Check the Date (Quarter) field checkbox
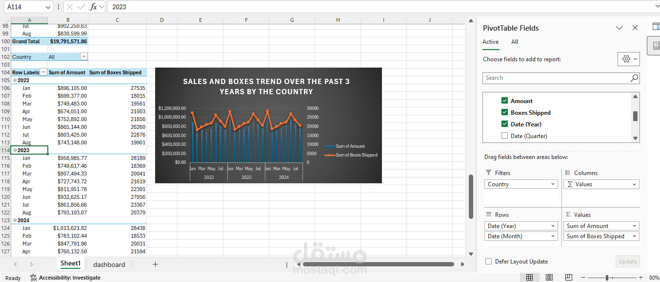 coord(505,136)
